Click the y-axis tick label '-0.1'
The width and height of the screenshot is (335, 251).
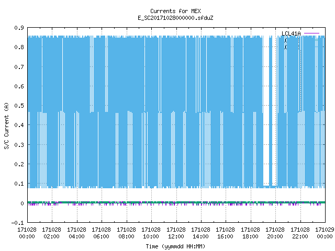click(x=17, y=223)
